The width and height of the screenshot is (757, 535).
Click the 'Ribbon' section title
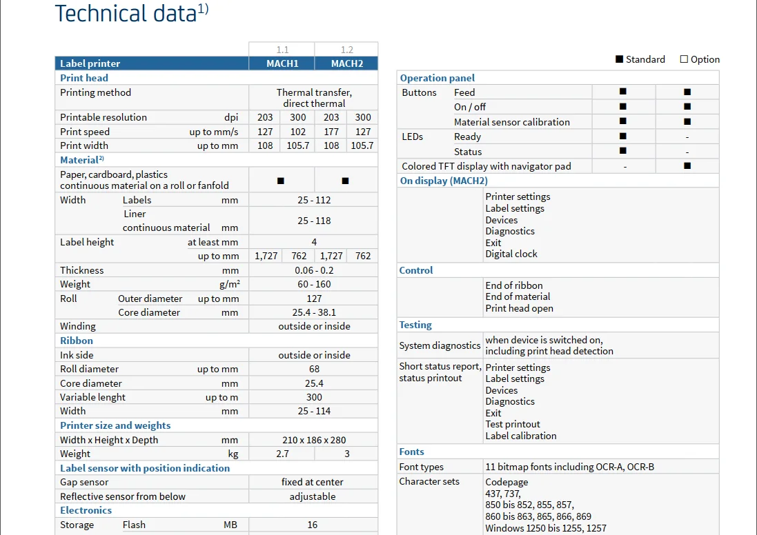[77, 340]
